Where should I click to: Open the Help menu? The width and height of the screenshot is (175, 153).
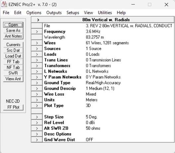(121, 13)
